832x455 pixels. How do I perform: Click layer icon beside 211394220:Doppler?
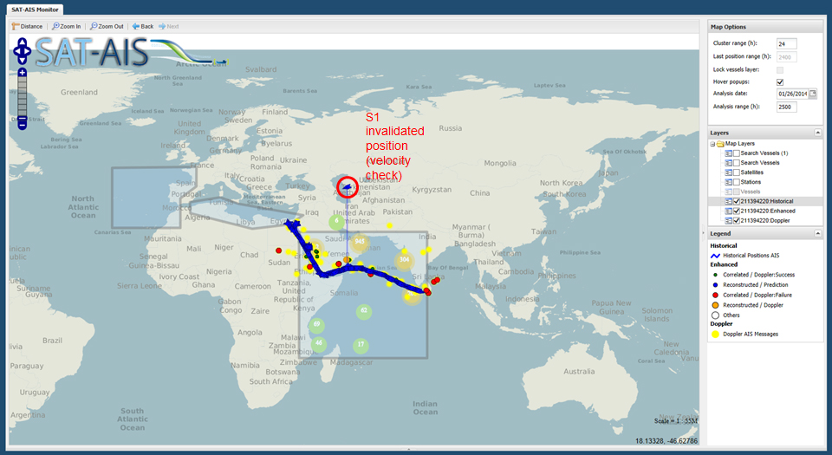coord(729,221)
